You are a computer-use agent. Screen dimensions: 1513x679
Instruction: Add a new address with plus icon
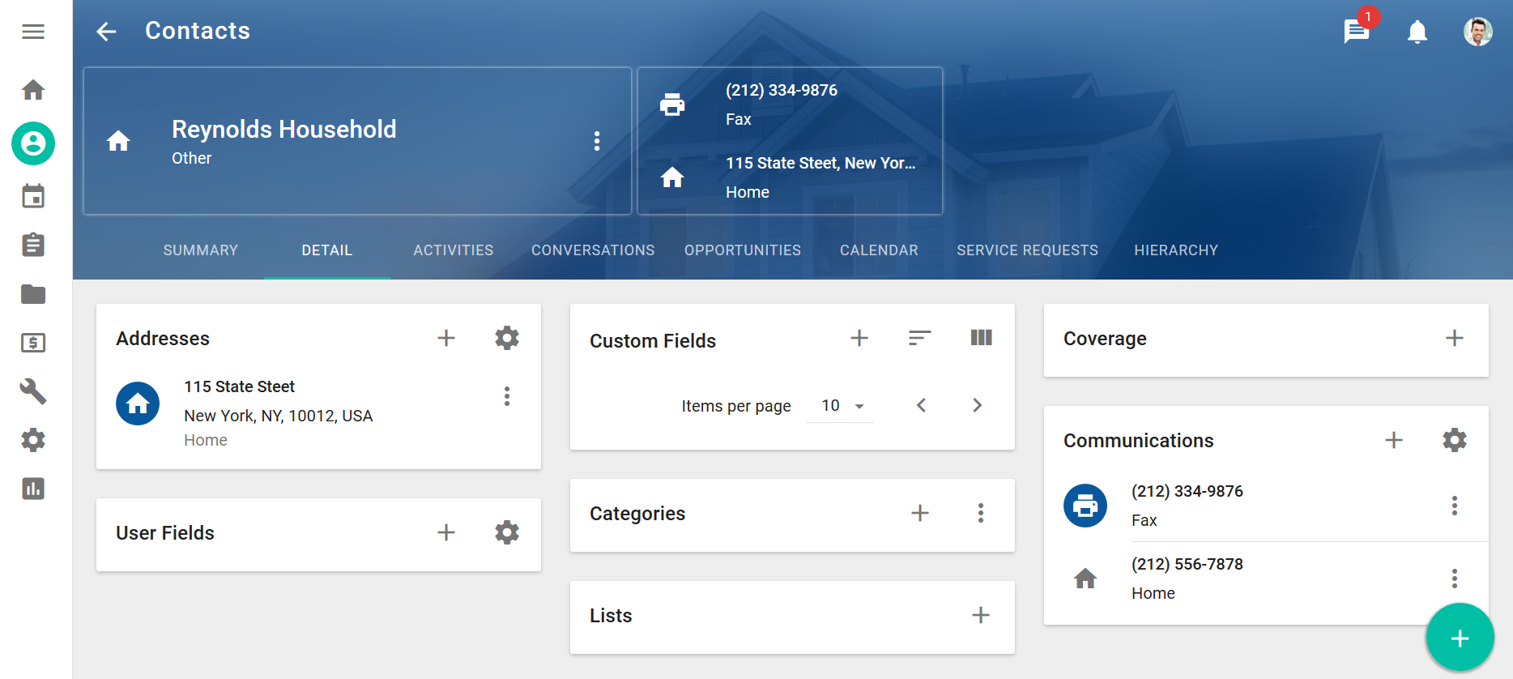click(x=446, y=338)
